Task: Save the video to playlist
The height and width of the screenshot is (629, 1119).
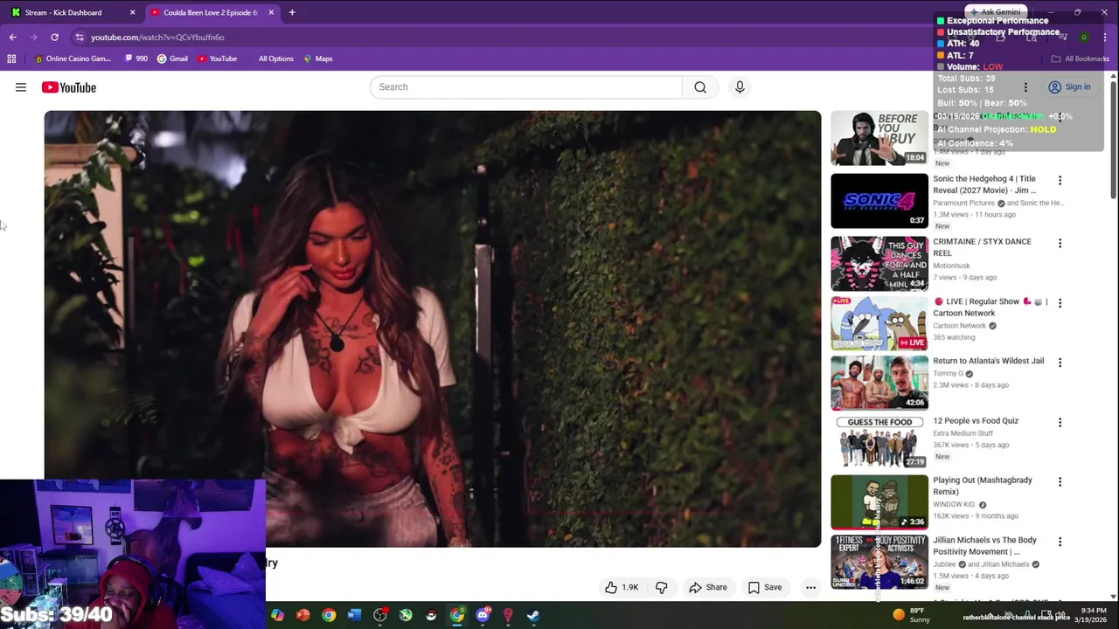Action: [765, 587]
